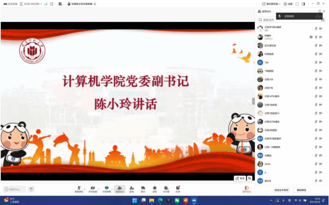Click the zoom magnifier on the shared screen
Viewport: 329px width, 205px height.
[x=250, y=178]
